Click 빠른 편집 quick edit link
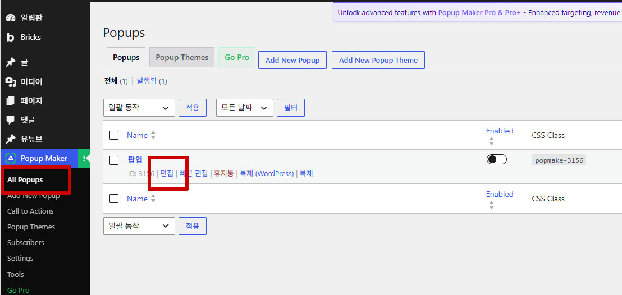The height and width of the screenshot is (295, 622). [194, 174]
